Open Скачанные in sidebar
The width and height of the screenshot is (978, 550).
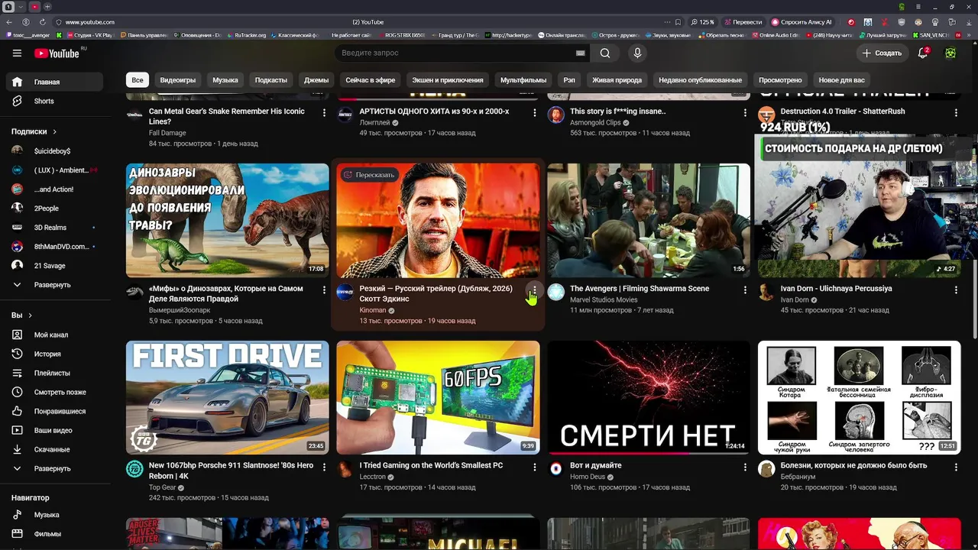click(x=54, y=449)
